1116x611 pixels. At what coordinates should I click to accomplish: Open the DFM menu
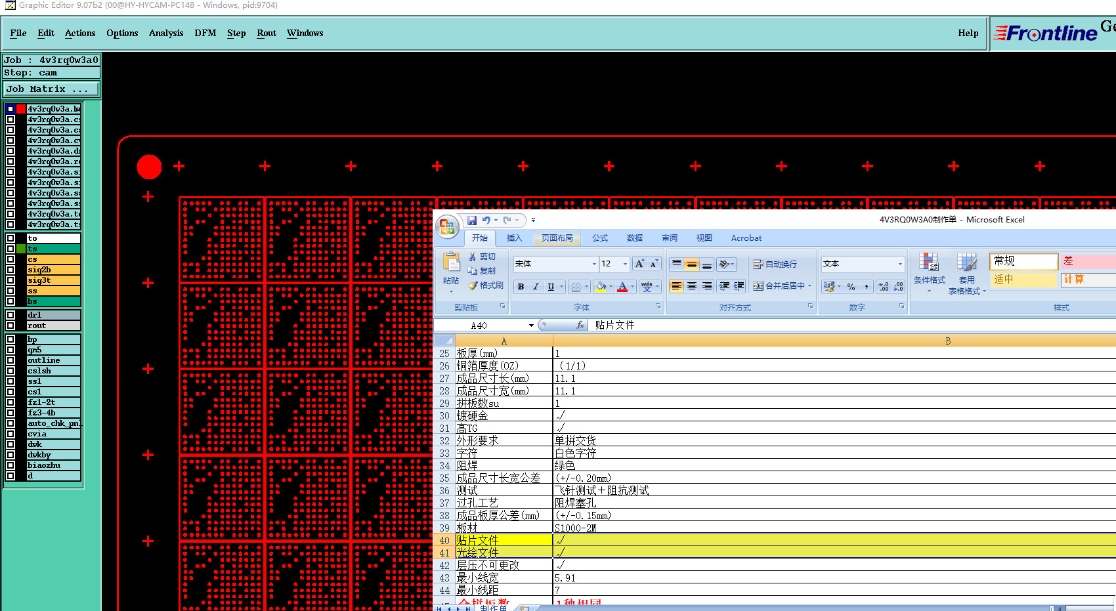click(205, 33)
